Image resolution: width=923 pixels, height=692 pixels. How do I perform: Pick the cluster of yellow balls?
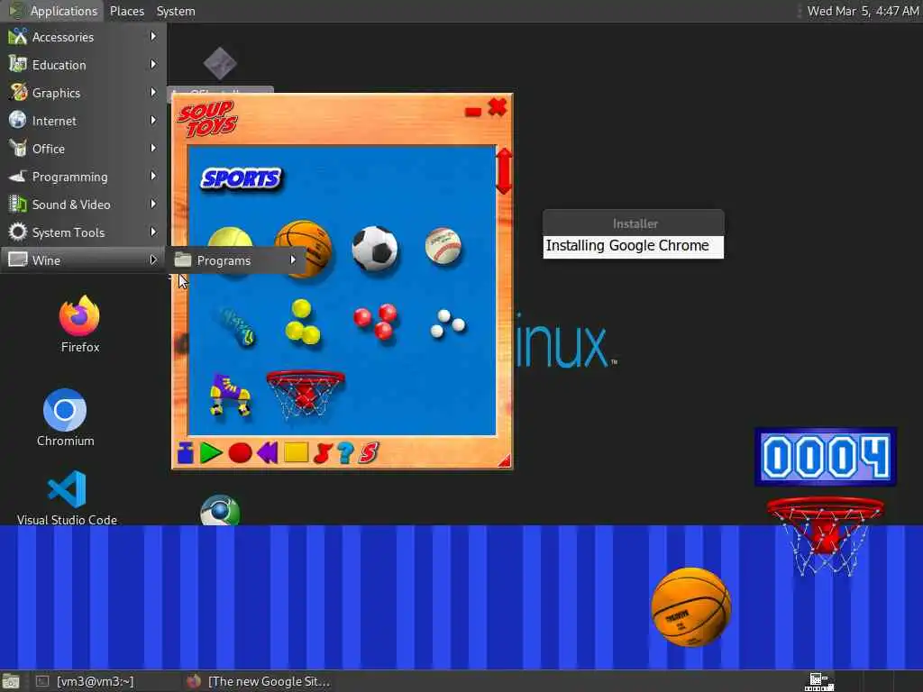coord(303,322)
